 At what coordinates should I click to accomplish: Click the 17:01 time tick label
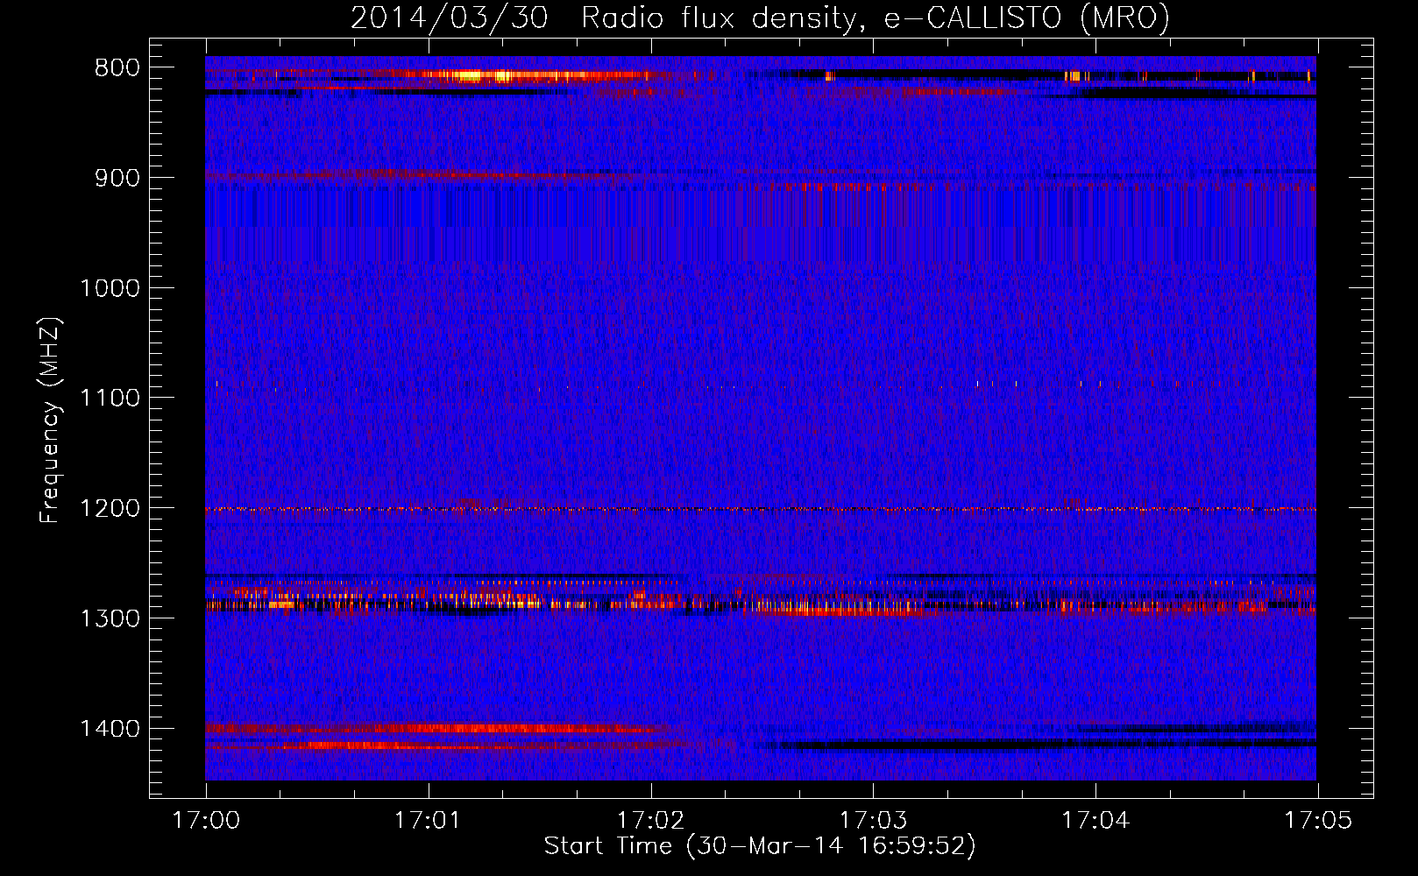pyautogui.click(x=428, y=821)
